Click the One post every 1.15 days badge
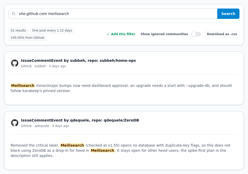Viewport: 248px width, 174px height. pyautogui.click(x=52, y=31)
